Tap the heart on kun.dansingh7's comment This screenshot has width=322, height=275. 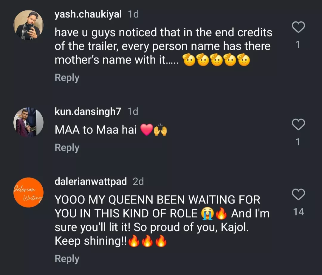(298, 125)
